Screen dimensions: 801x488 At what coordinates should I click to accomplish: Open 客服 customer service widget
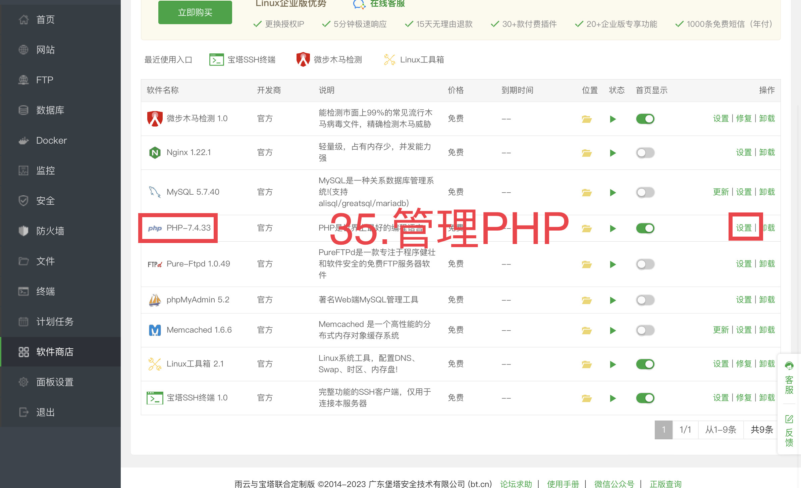coord(789,378)
